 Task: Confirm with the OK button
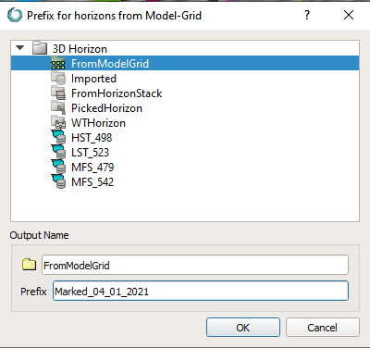point(243,328)
